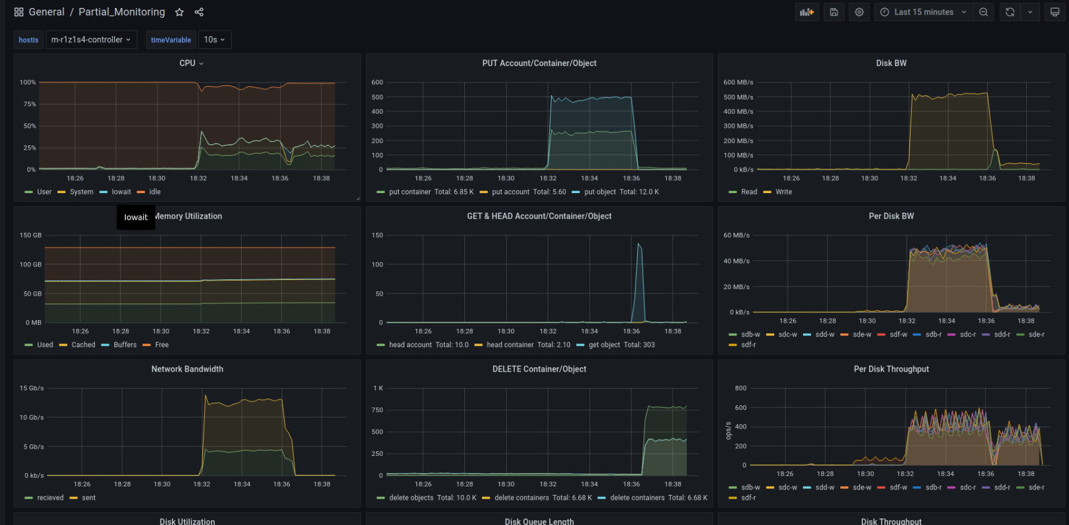The width and height of the screenshot is (1069, 525).
Task: Toggle the Iowait series in CPU legend
Action: click(121, 192)
